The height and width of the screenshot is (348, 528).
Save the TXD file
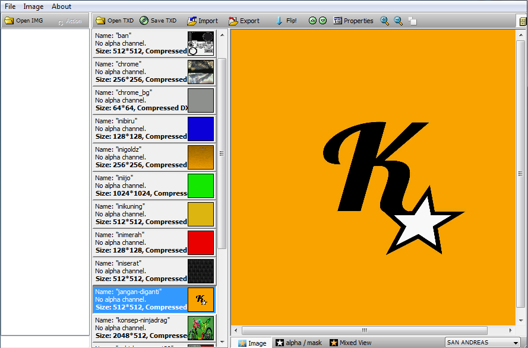(x=158, y=21)
